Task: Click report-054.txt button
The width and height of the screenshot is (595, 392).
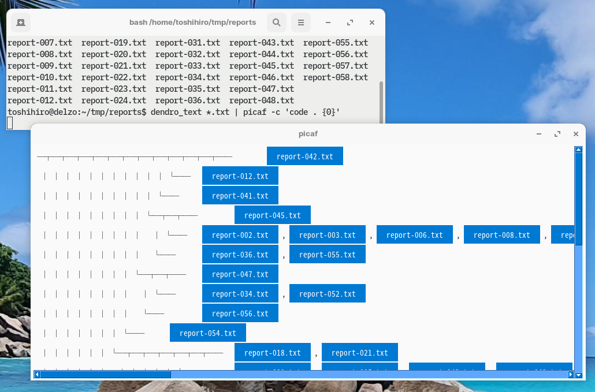Action: coord(207,333)
